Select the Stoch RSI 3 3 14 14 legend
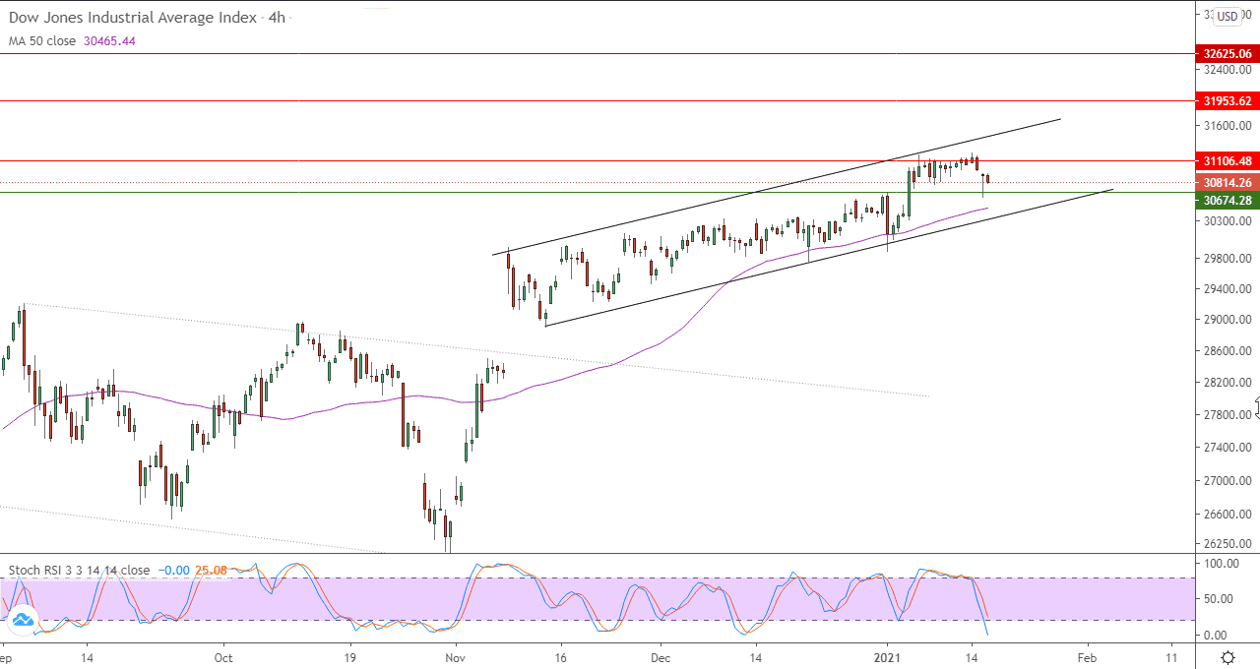 tap(80, 570)
